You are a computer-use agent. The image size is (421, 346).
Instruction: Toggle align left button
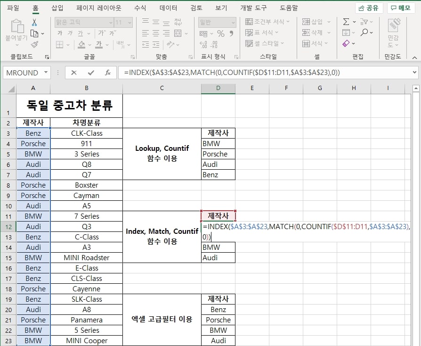pyautogui.click(x=146, y=33)
